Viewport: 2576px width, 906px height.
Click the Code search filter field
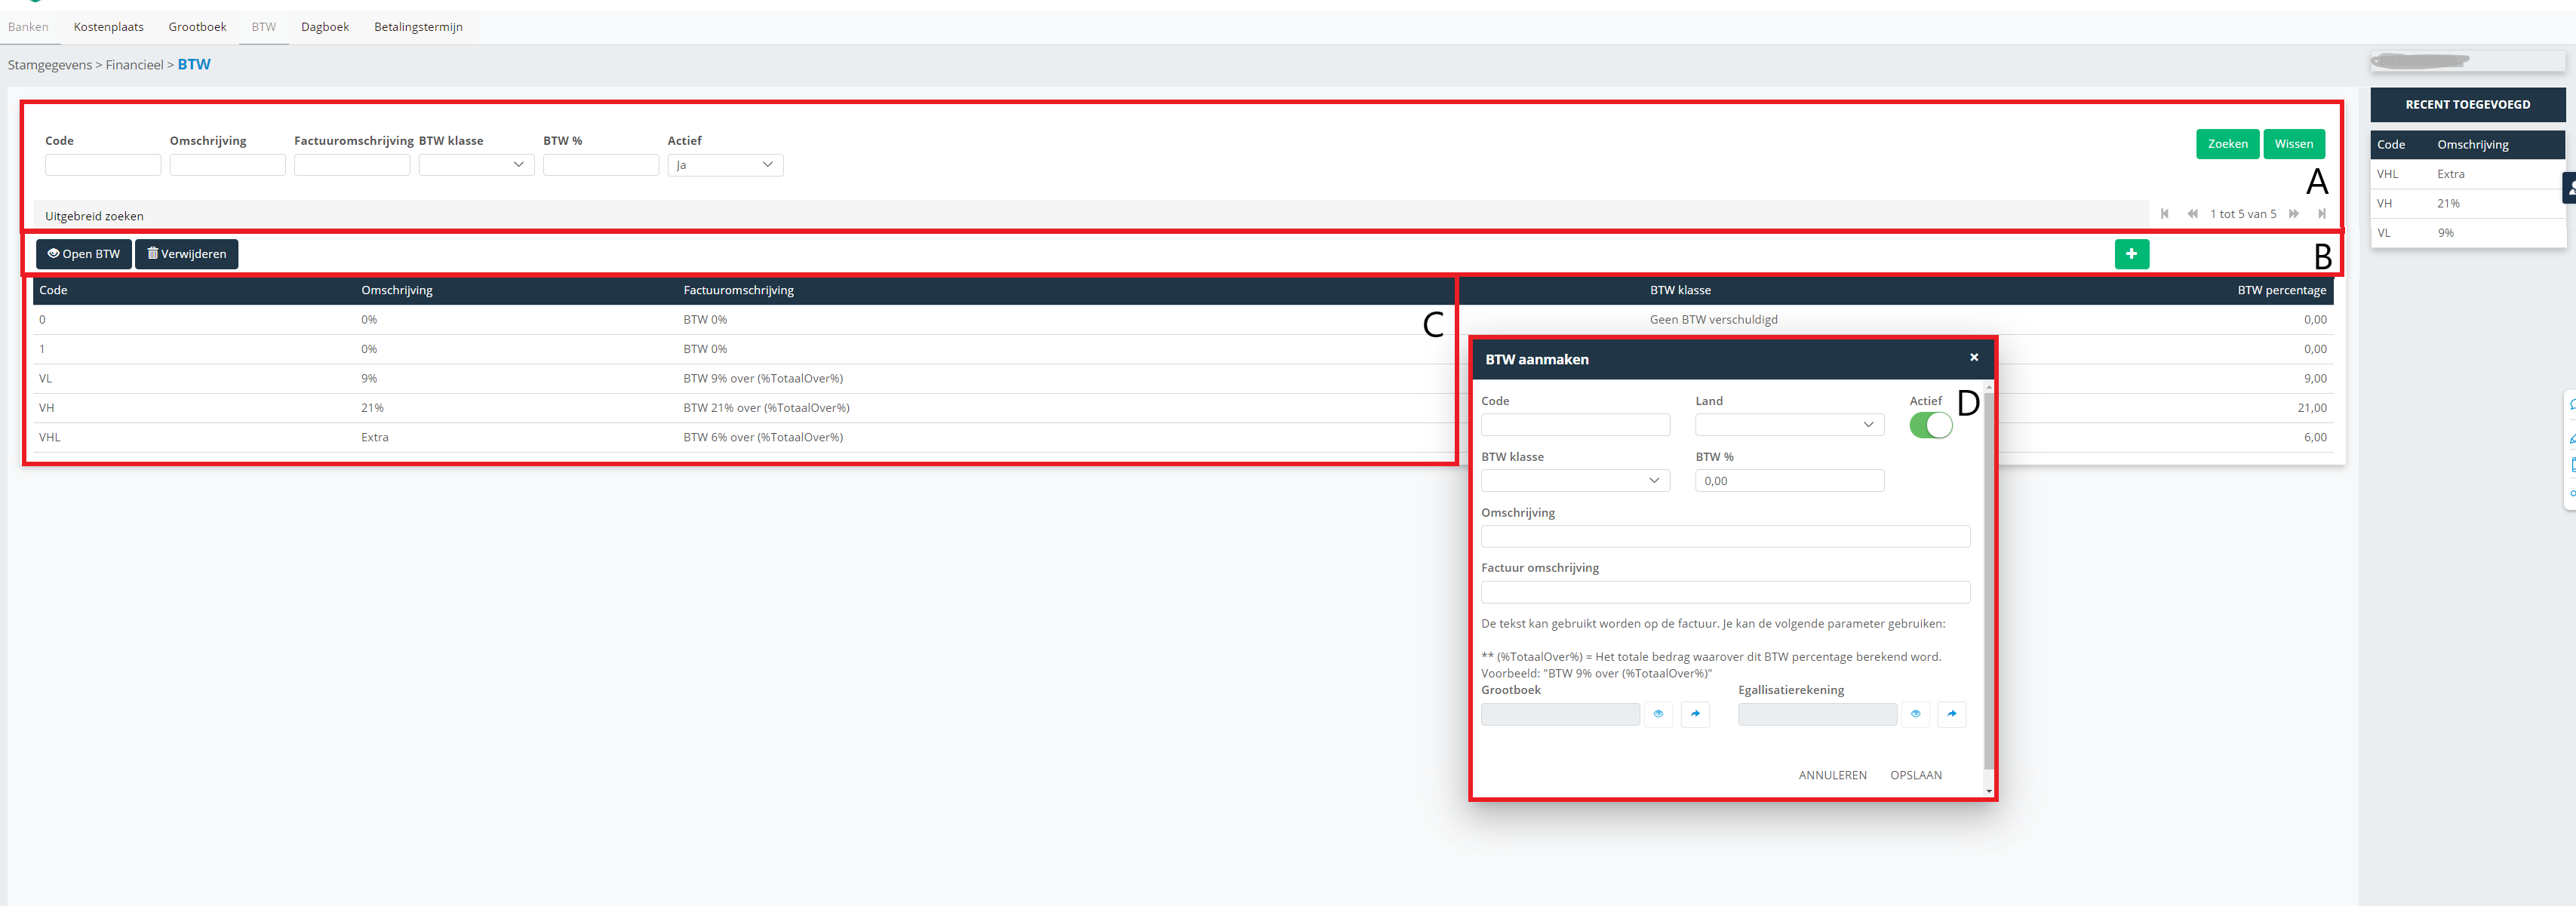pyautogui.click(x=103, y=165)
